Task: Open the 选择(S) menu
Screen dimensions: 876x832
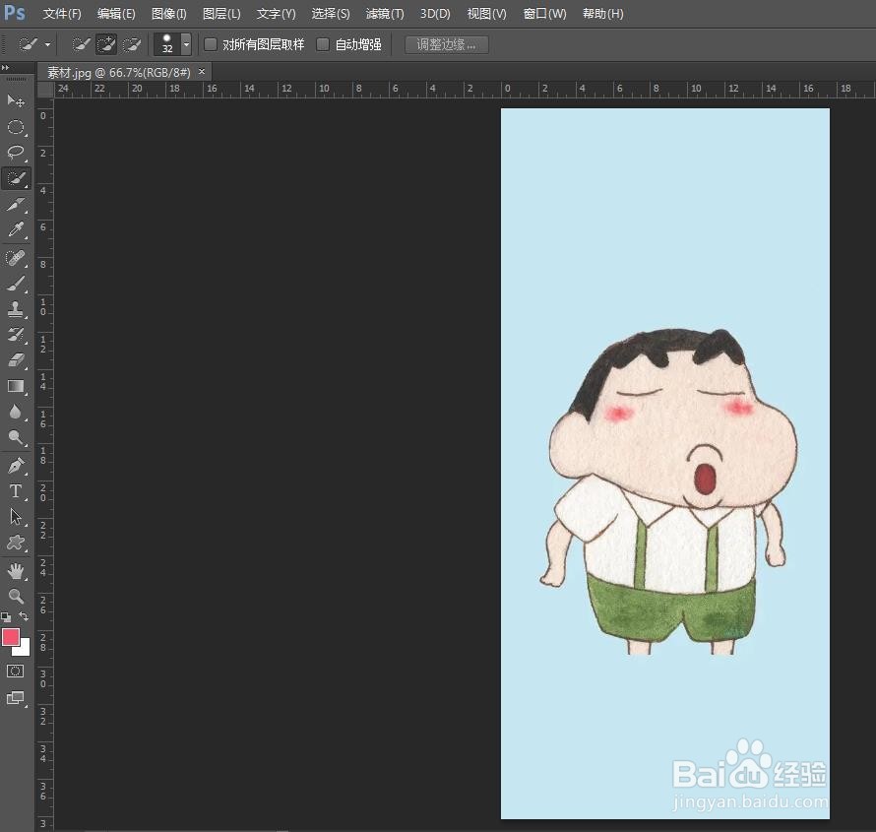Action: pos(331,14)
